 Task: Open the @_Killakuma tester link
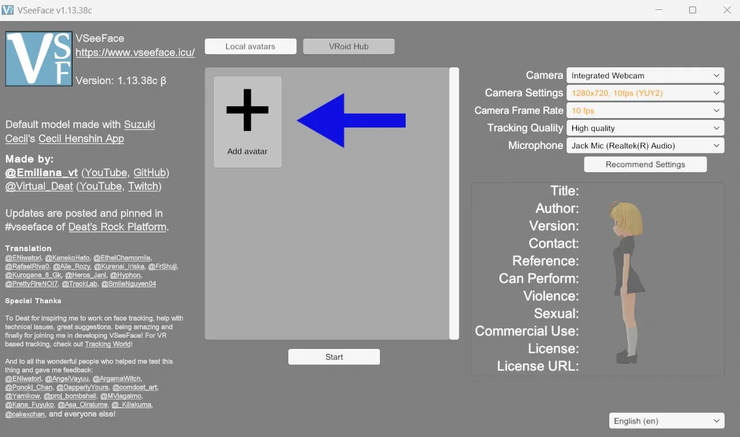(x=132, y=405)
